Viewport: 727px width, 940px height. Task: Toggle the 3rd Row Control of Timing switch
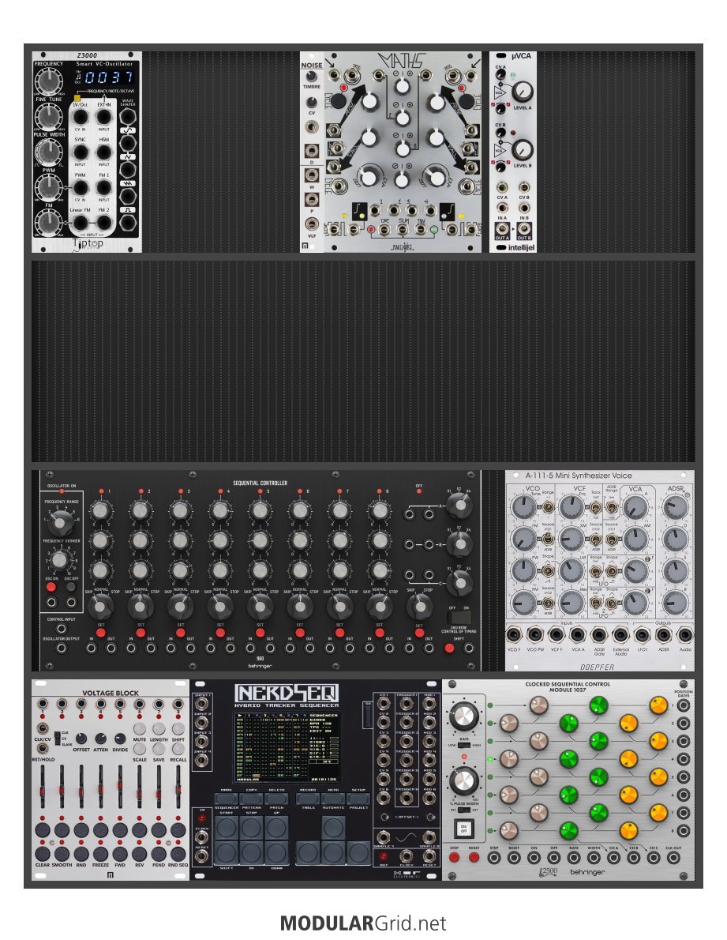[x=459, y=618]
